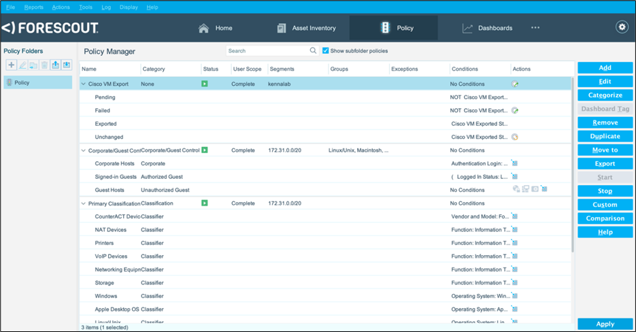
Task: Select the Exported sub-rule row
Action: (x=326, y=124)
